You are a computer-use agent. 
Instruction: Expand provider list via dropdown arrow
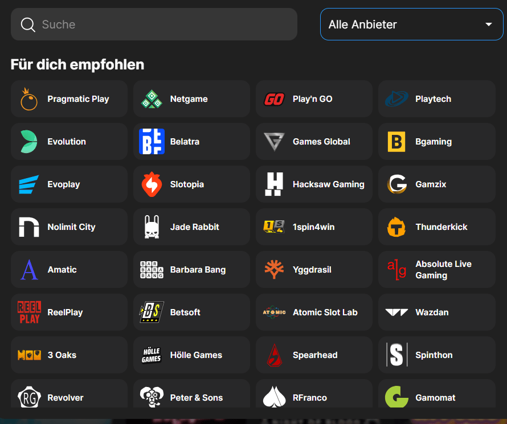click(x=489, y=24)
